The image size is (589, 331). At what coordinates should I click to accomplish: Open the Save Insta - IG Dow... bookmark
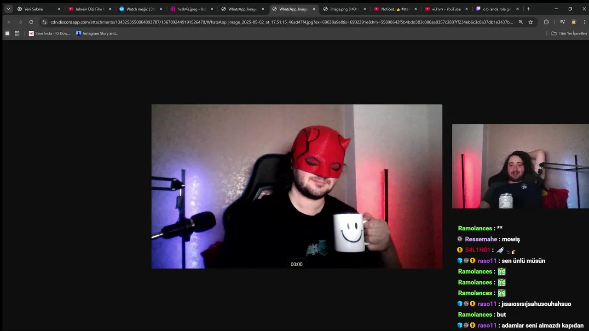pos(50,33)
